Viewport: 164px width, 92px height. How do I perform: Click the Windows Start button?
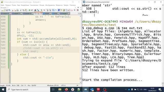click(3, 89)
